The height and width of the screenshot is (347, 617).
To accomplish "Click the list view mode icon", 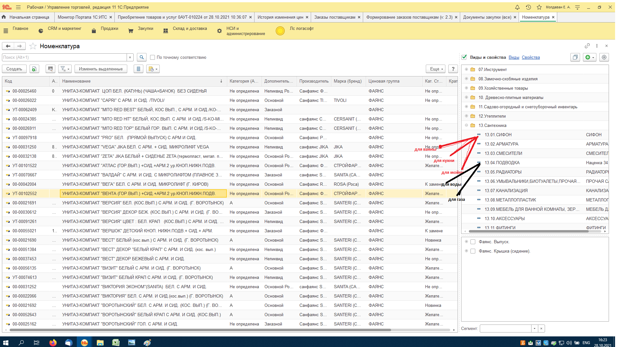I will pos(139,69).
